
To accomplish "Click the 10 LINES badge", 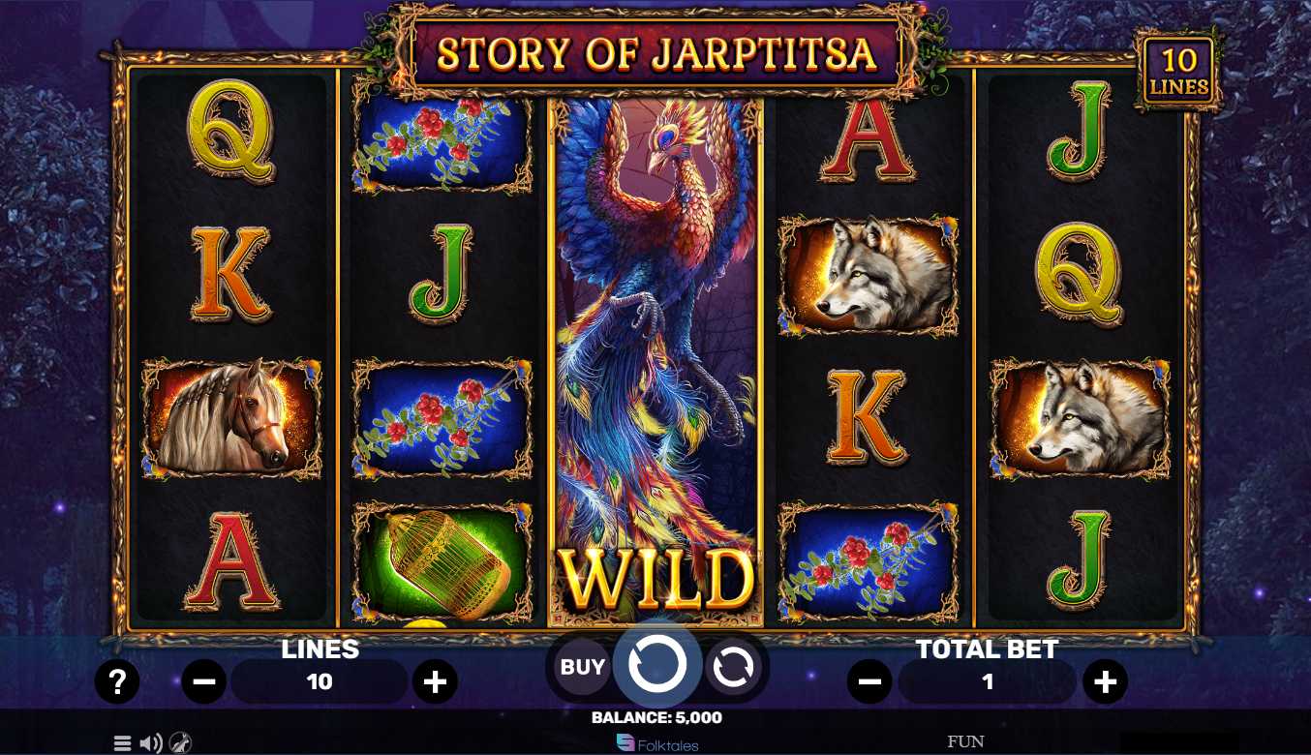I will 1178,74.
